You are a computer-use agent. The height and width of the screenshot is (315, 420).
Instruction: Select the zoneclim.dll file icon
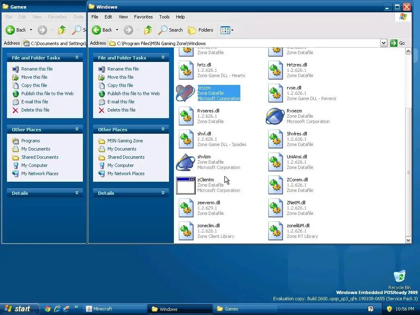186,231
